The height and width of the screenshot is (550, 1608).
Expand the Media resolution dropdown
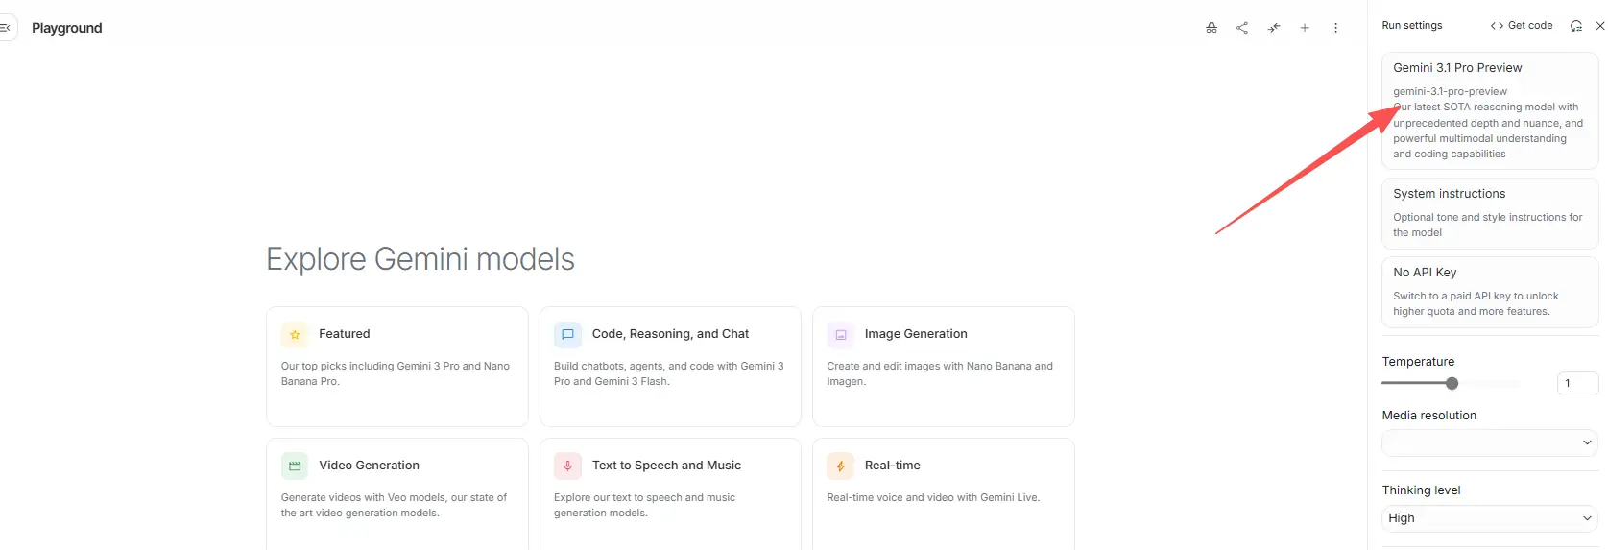(1490, 442)
